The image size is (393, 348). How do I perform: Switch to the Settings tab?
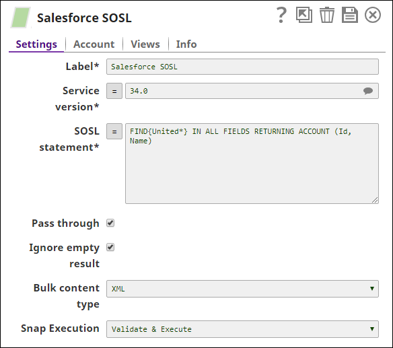click(x=36, y=44)
